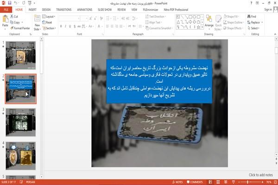Increase the font size
Image resolution: width=278 pixels, height=185 pixels.
pyautogui.click(x=91, y=18)
